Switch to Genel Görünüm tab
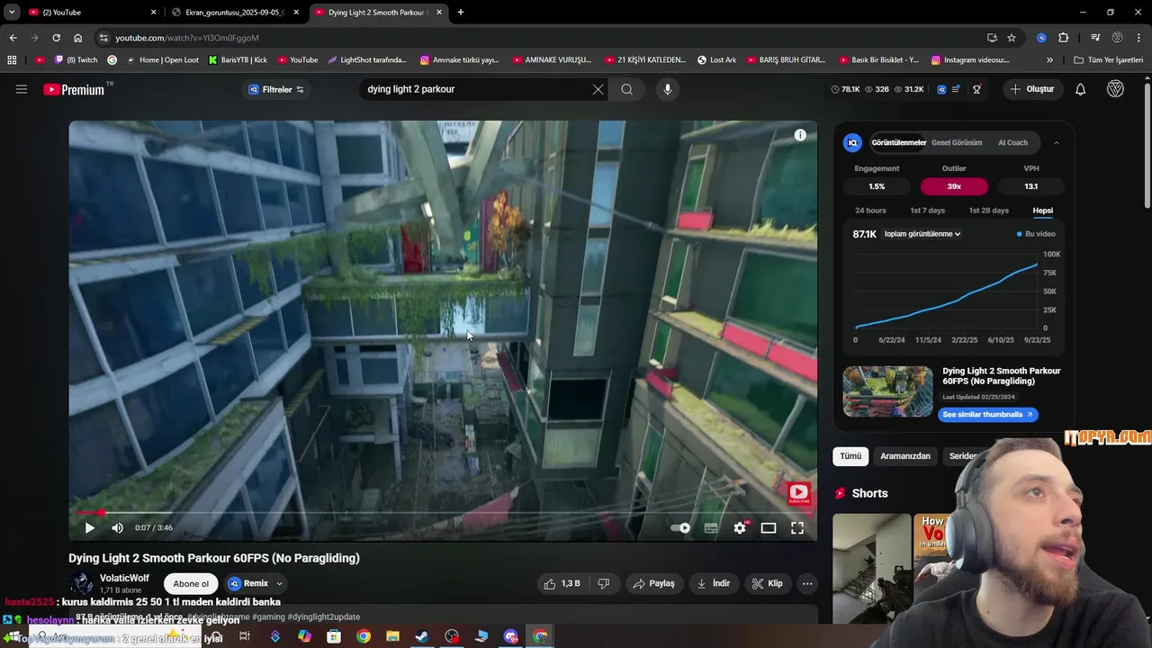Viewport: 1152px width, 648px height. pos(957,142)
